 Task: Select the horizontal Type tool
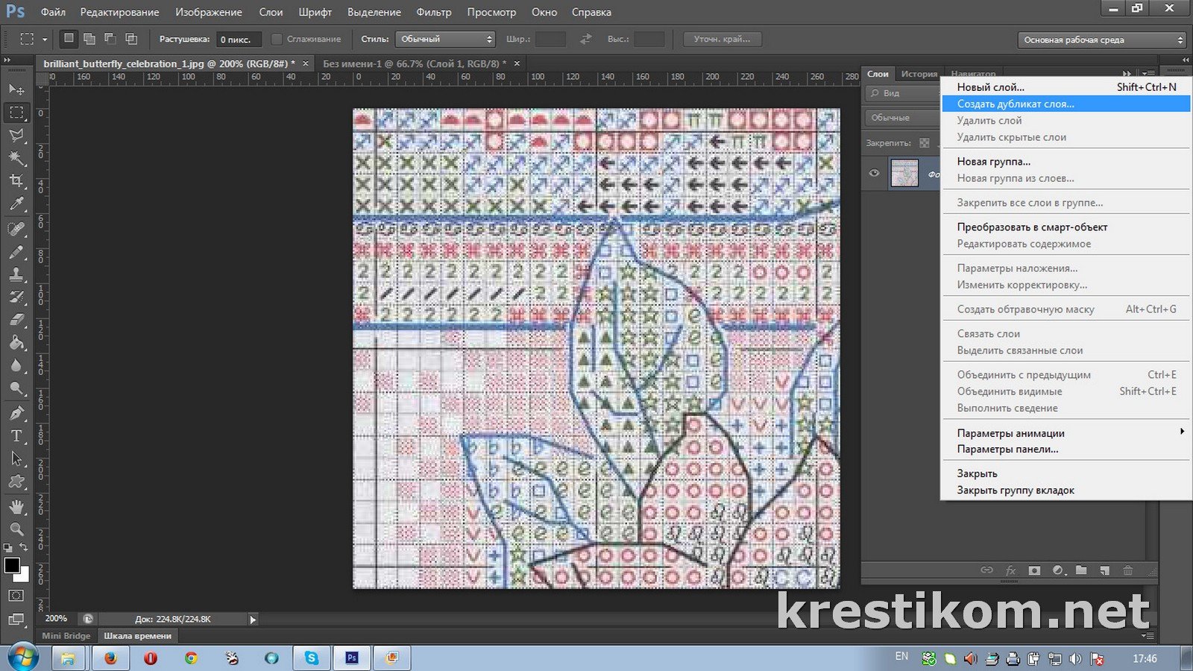tap(16, 436)
